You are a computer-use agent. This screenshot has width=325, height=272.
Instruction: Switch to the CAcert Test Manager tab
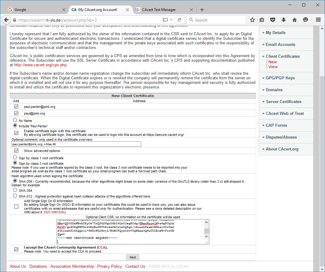[159, 10]
